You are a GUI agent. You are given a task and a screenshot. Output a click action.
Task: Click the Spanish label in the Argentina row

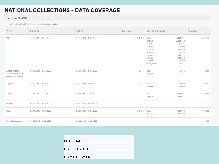click(150, 87)
